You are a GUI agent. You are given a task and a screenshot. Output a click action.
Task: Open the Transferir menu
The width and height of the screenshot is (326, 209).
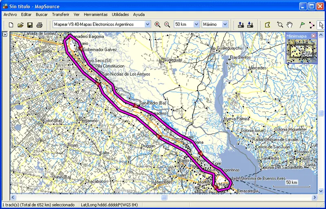tap(60, 15)
